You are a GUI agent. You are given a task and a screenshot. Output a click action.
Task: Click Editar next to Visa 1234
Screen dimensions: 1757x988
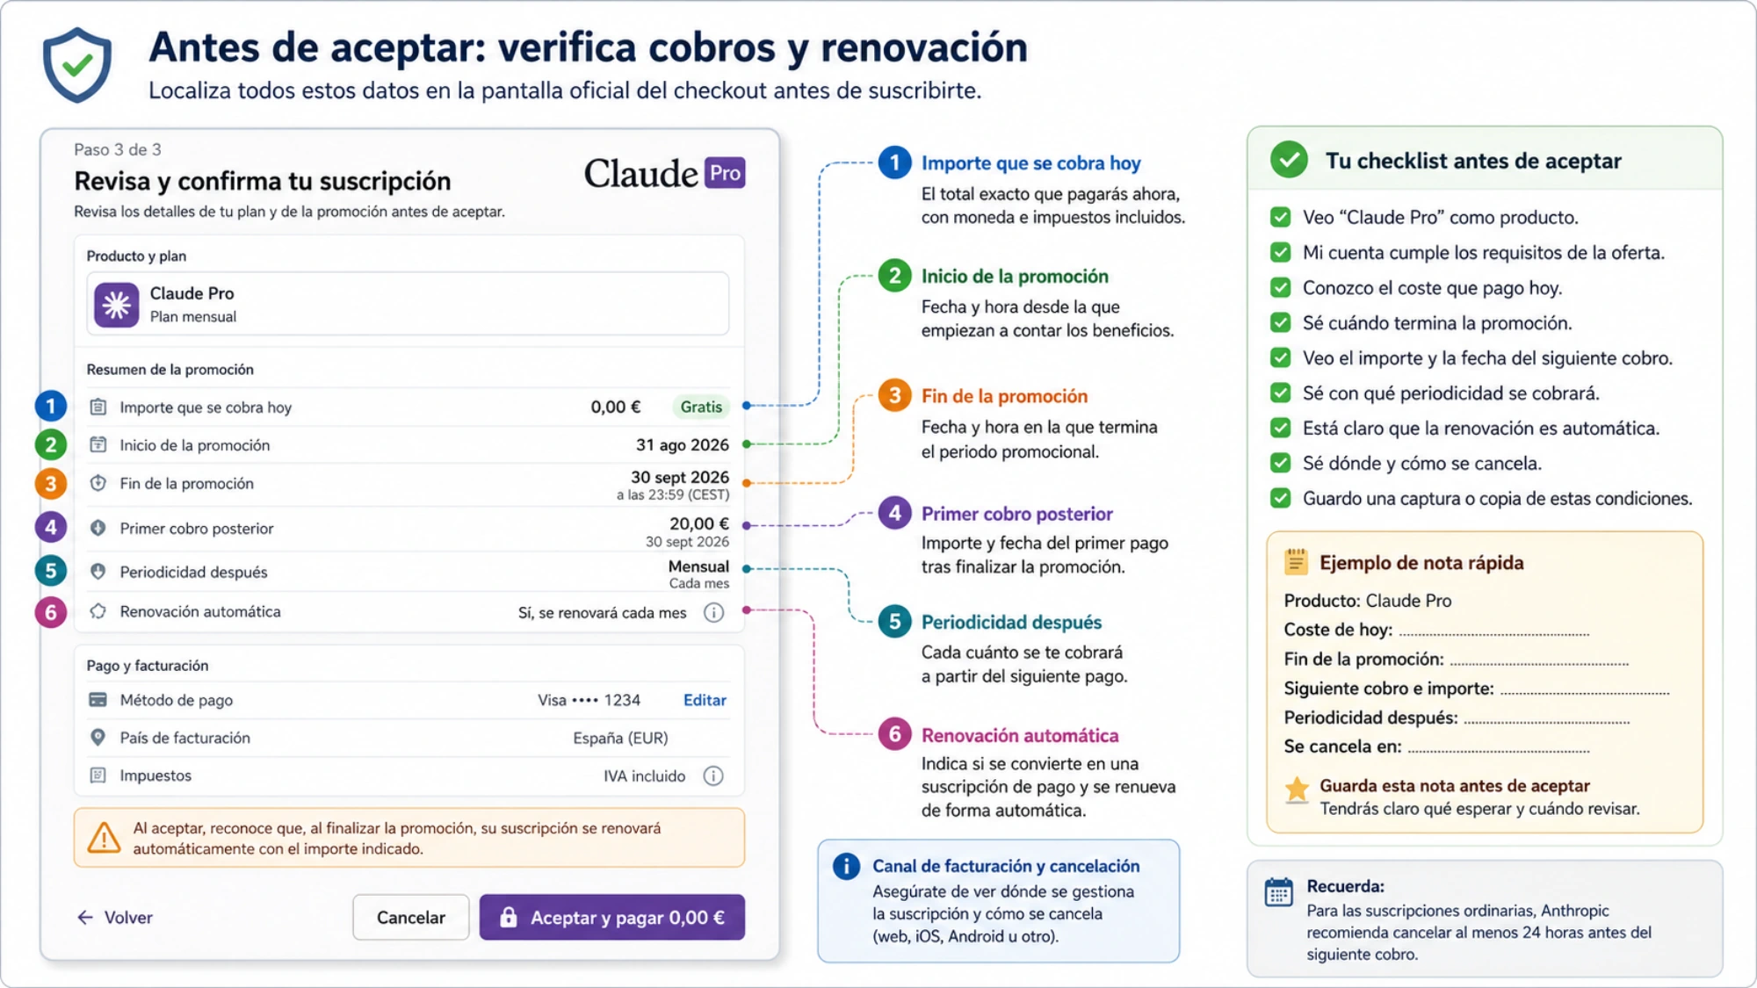pos(705,700)
